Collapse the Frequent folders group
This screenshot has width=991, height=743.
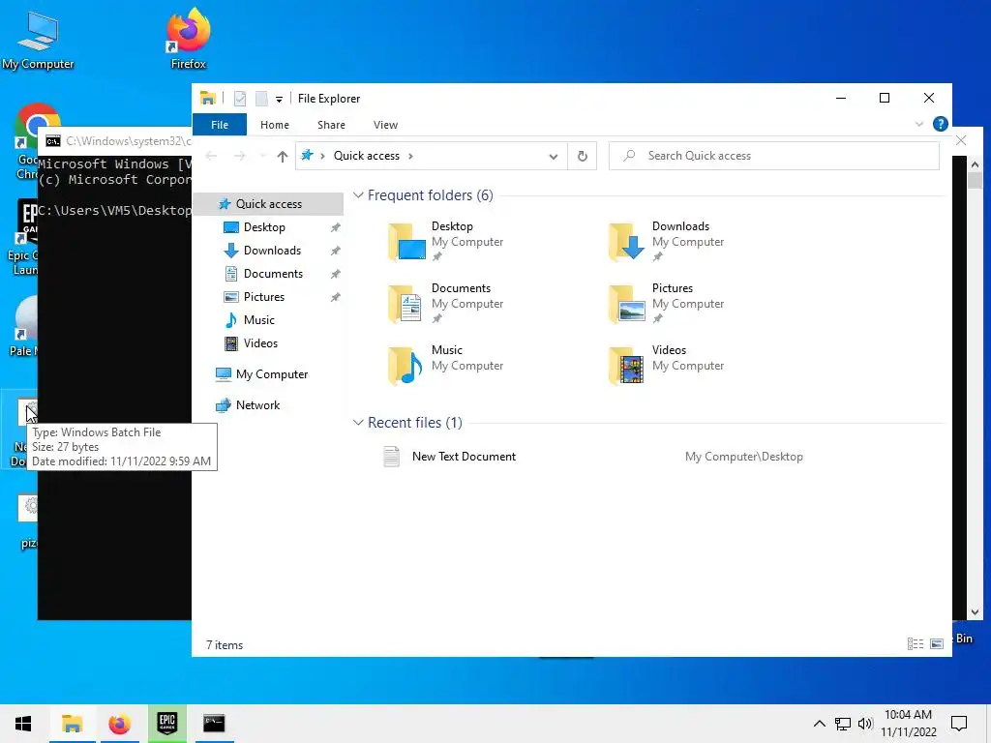coord(358,195)
